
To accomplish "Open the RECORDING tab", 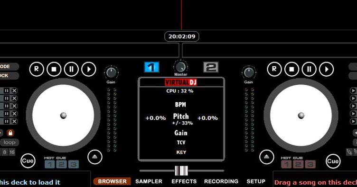I will (x=221, y=181).
